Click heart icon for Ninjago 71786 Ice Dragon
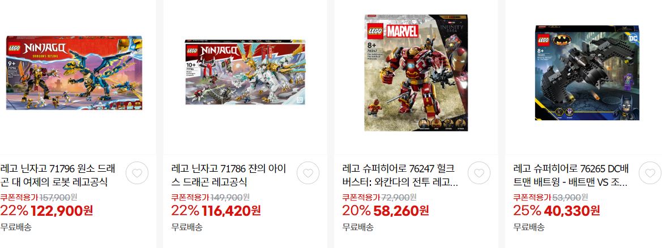 (x=308, y=173)
